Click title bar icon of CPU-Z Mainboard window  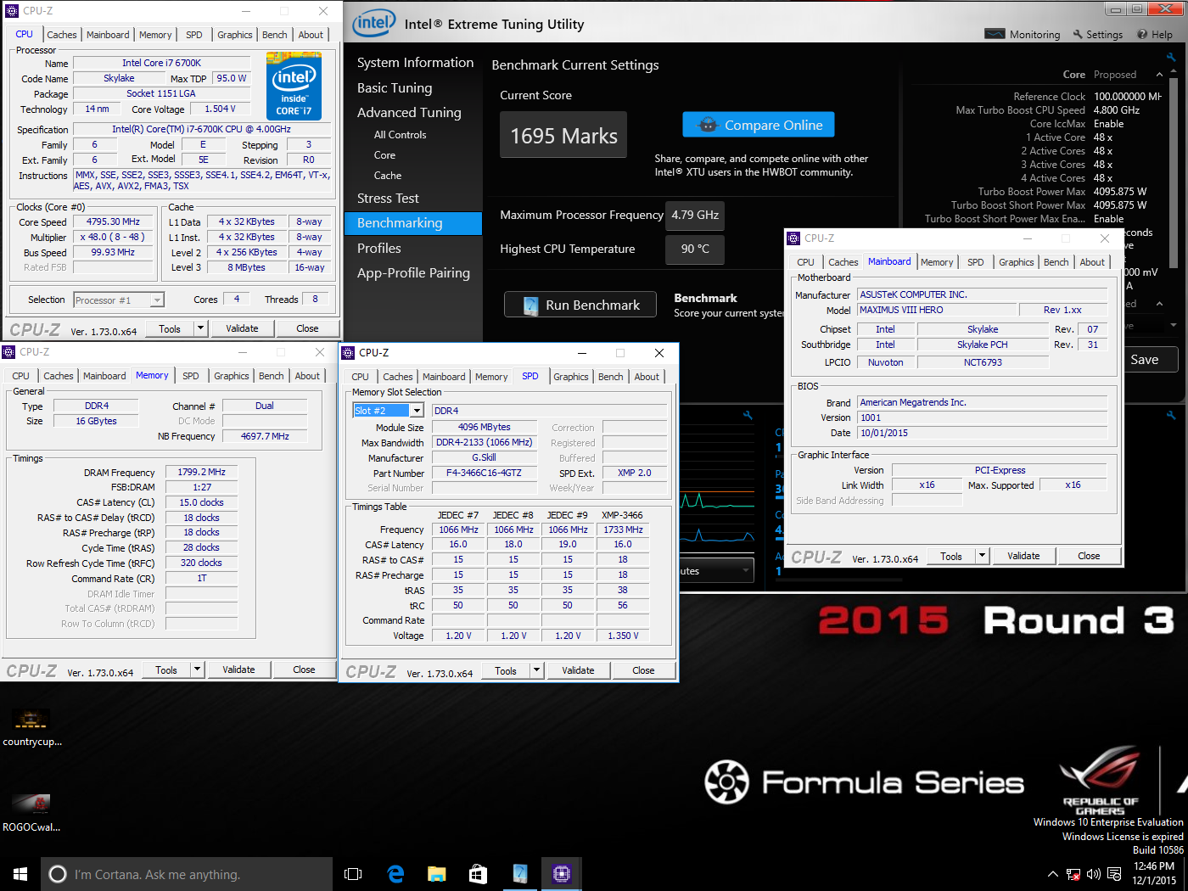pos(793,238)
